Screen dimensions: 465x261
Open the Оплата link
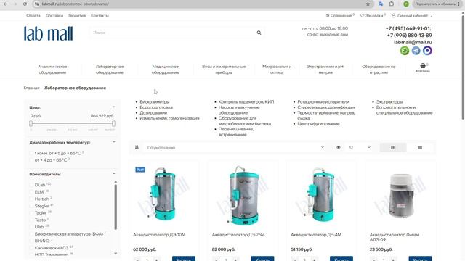point(33,16)
